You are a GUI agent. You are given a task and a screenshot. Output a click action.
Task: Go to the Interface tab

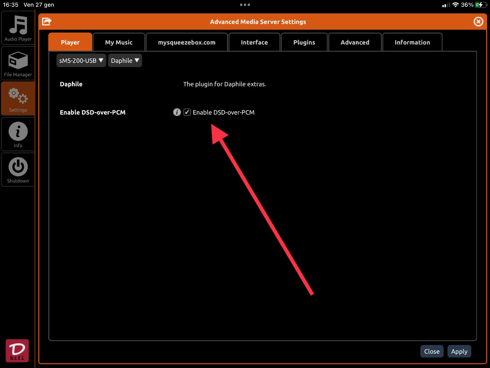(x=255, y=42)
